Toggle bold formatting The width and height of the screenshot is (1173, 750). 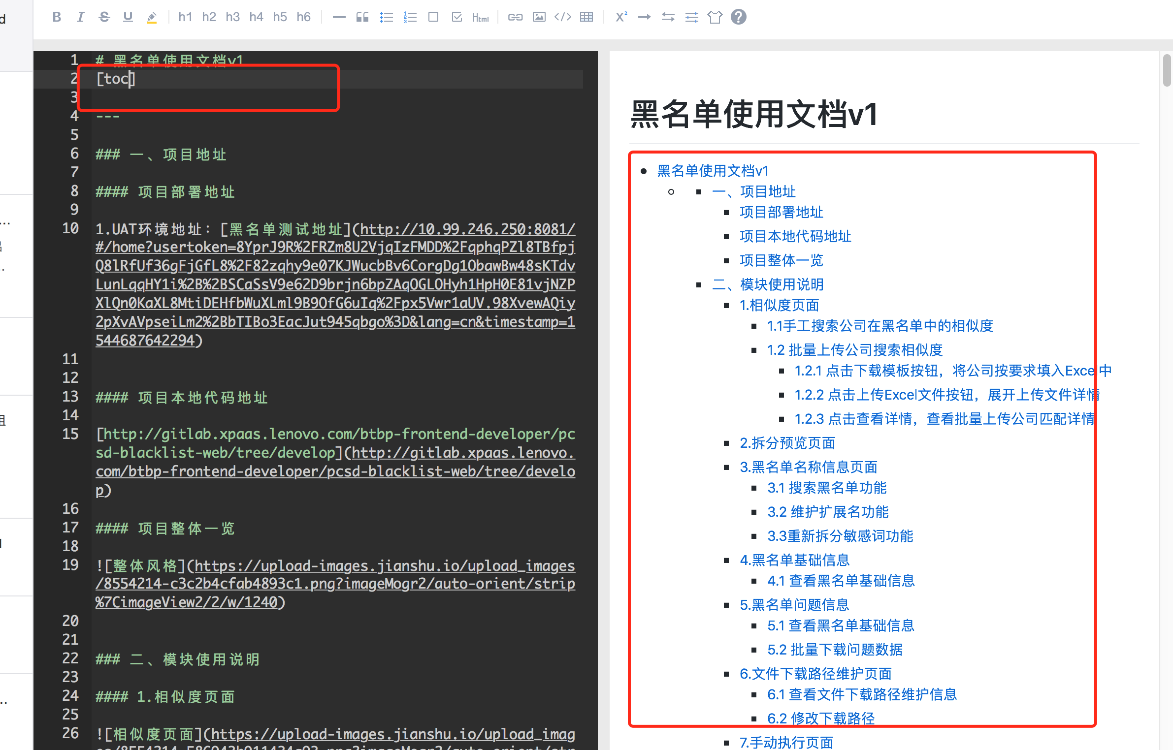click(x=57, y=17)
